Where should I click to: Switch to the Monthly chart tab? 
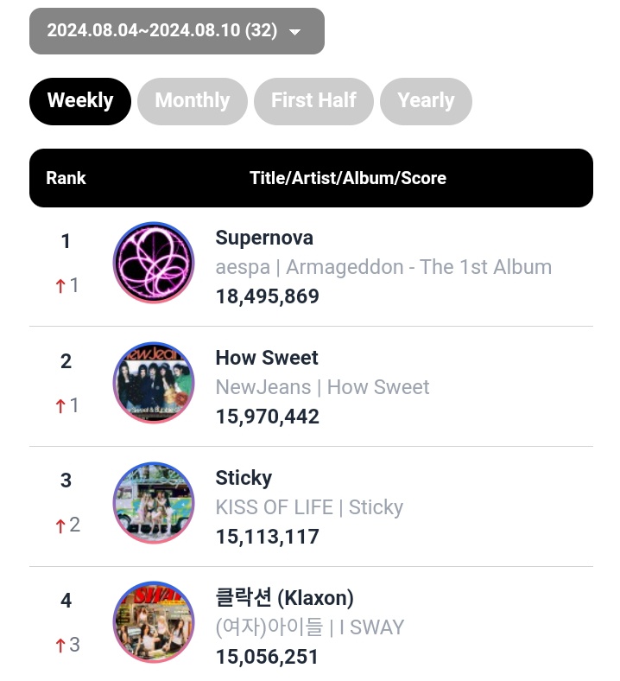click(193, 101)
